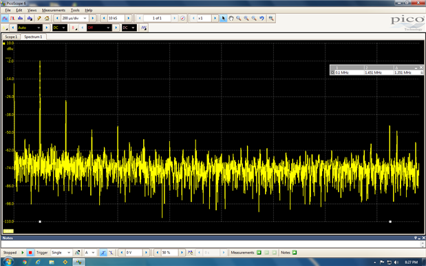Click the red Stop capture button
This screenshot has height=266, width=426.
pos(30,253)
